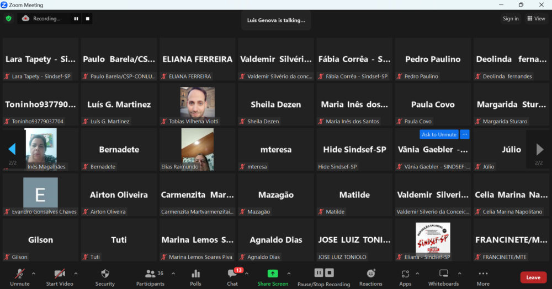Screen dimensions: 552x289
Task: Pause recording from the bottom toolbar
Action: [x=319, y=273]
